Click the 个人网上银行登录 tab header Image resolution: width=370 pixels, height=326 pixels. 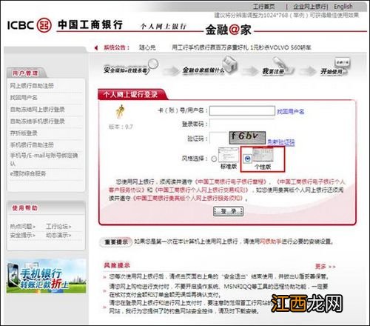130,94
